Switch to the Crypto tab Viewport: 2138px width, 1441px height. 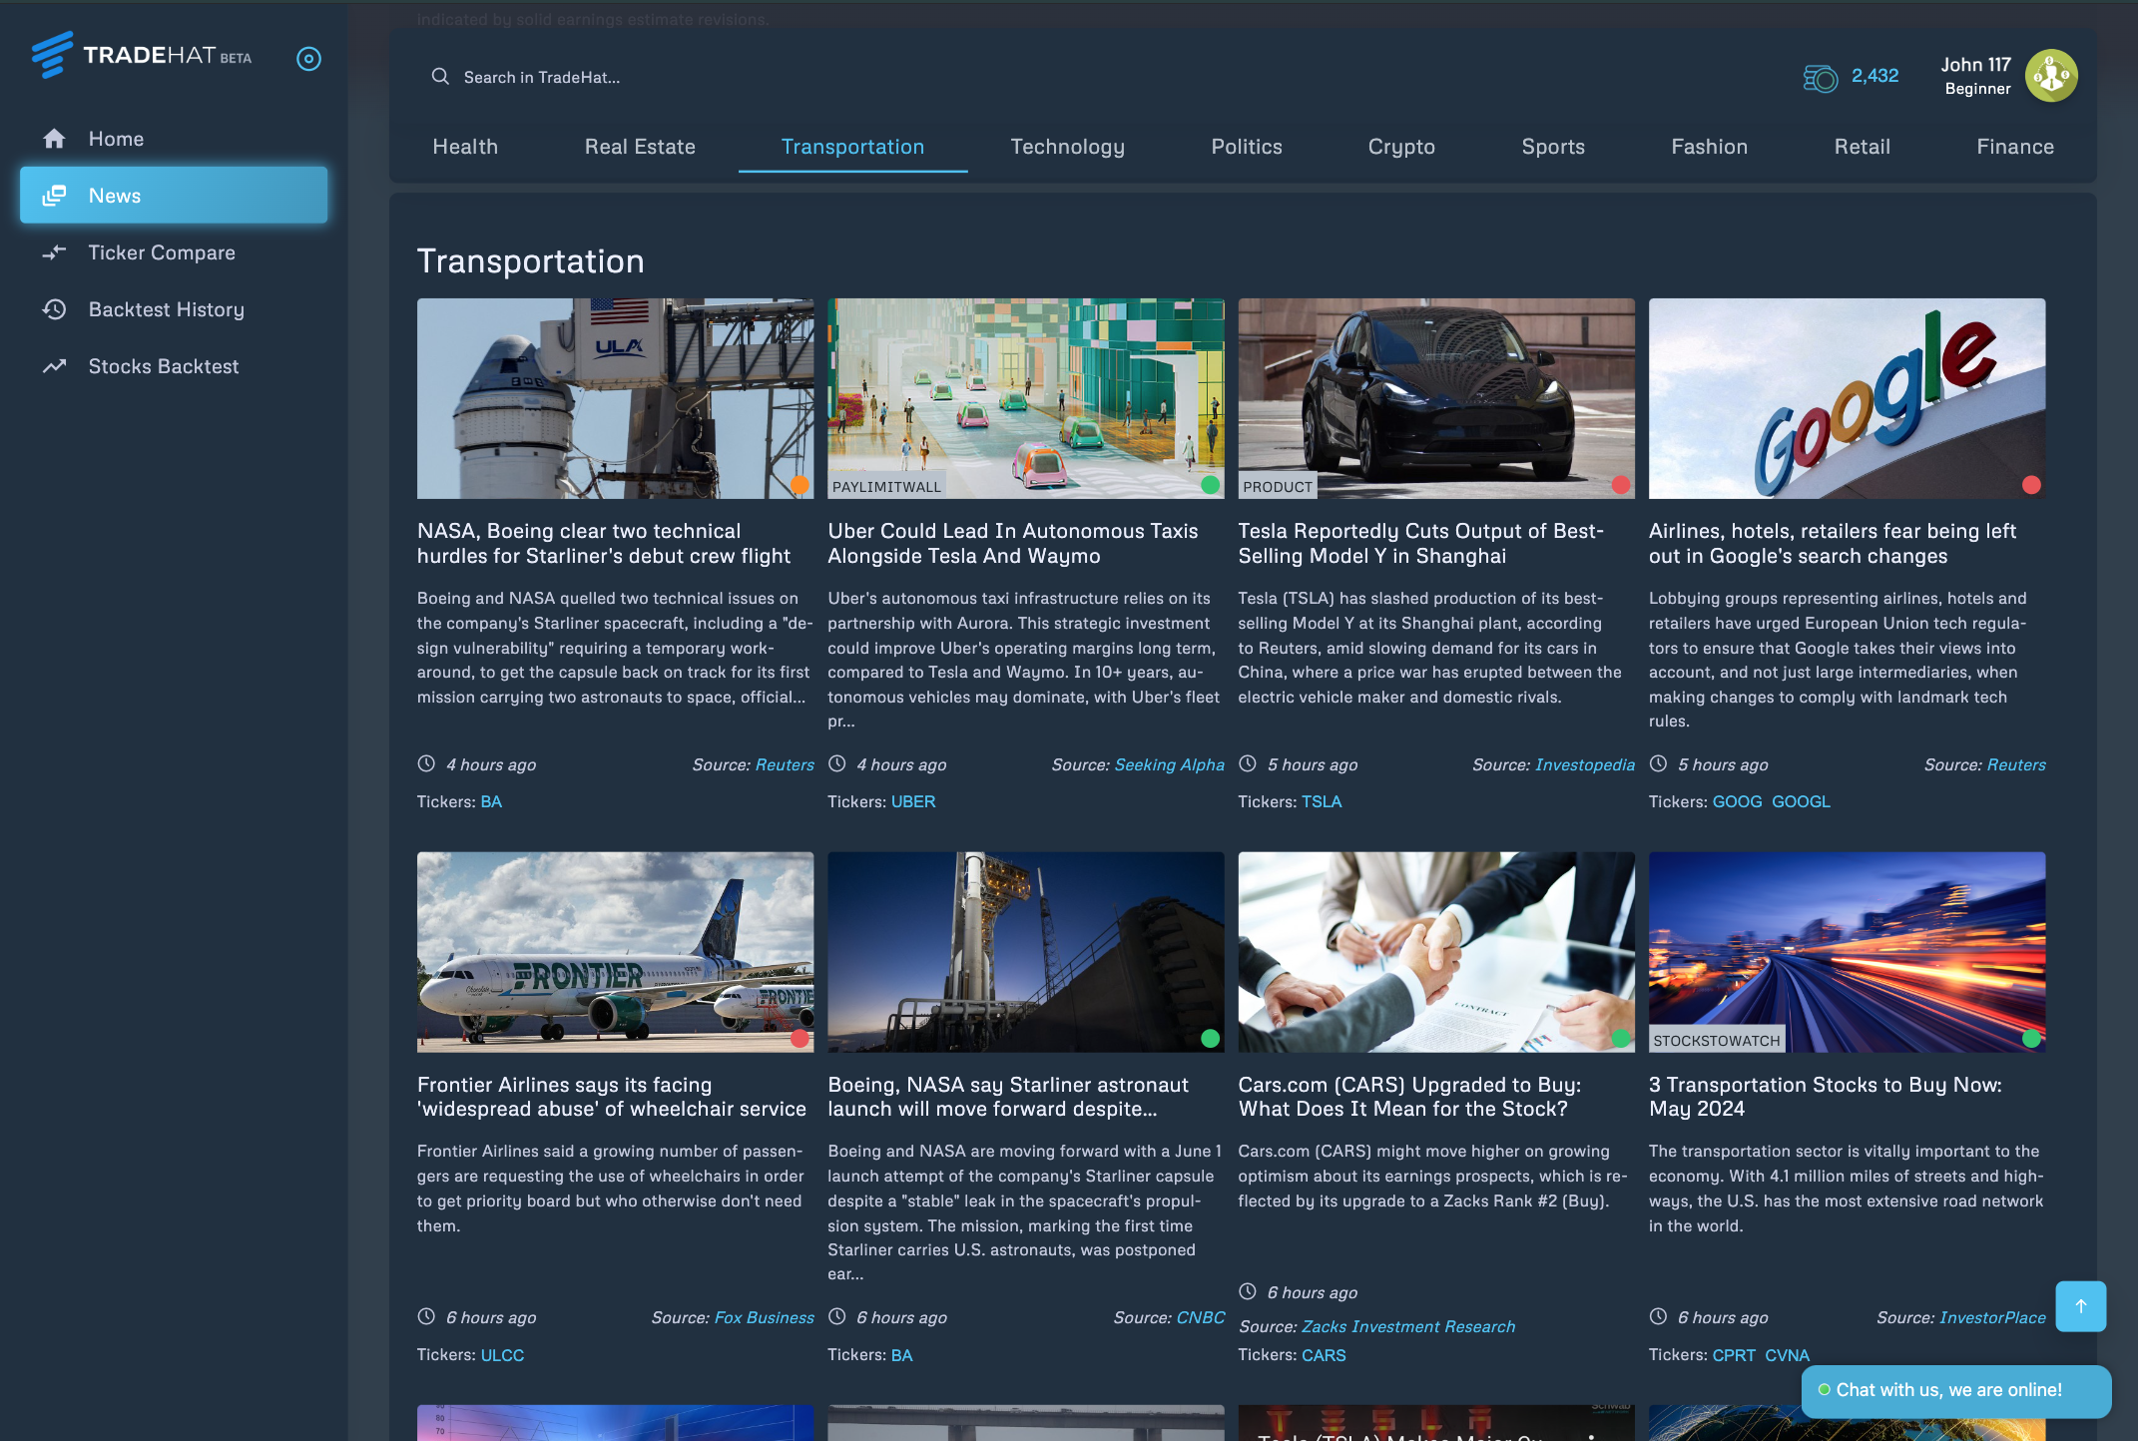tap(1400, 147)
